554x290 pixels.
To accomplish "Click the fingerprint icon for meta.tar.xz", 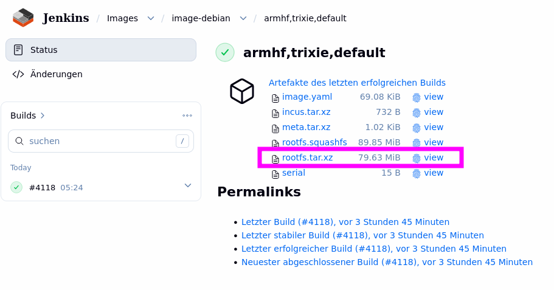I will (417, 128).
